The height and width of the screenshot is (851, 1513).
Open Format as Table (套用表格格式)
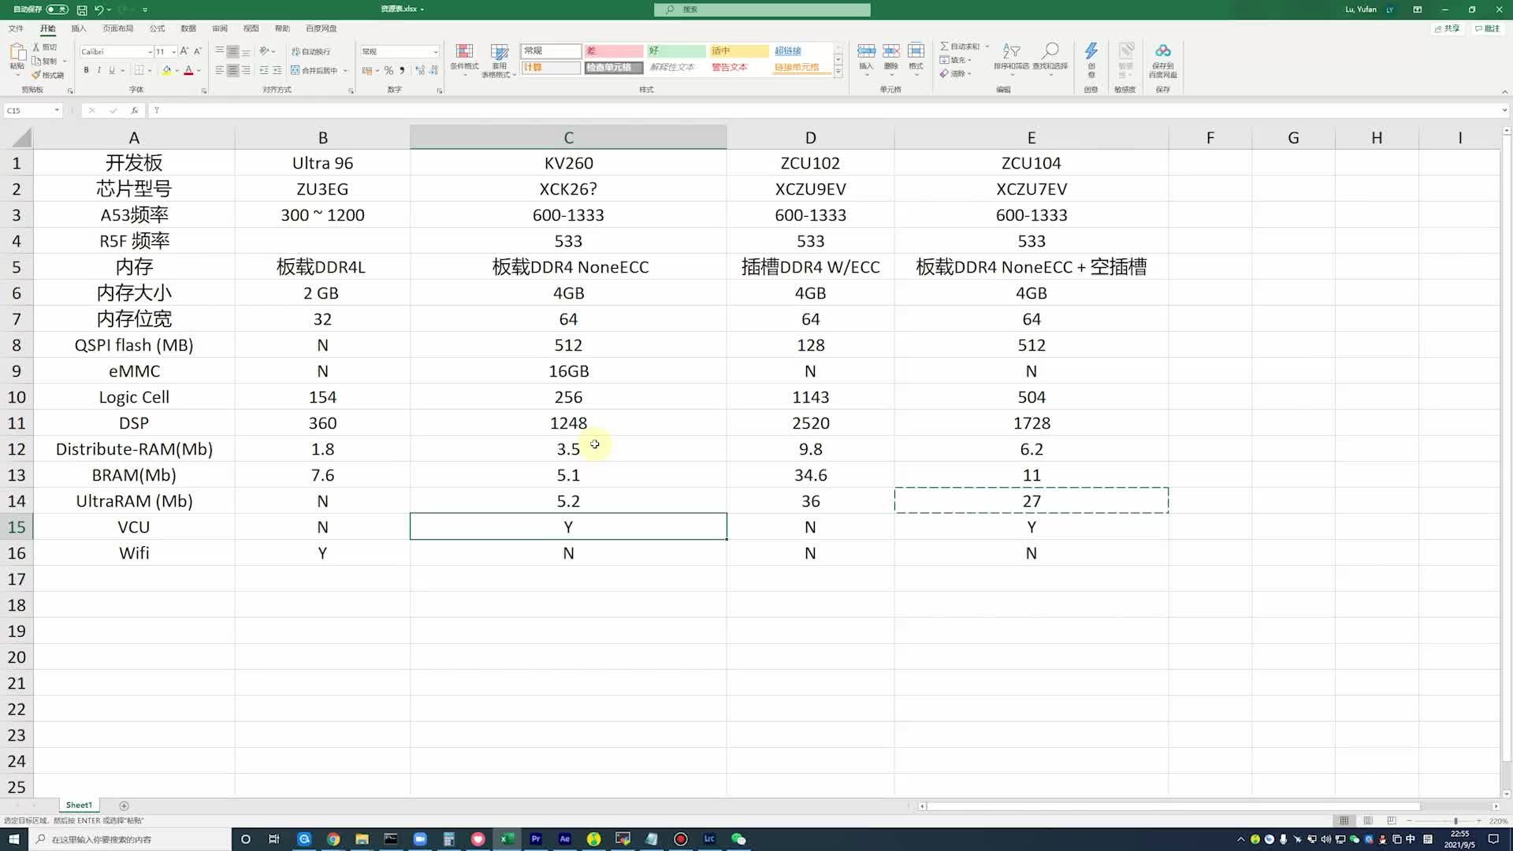(x=499, y=61)
